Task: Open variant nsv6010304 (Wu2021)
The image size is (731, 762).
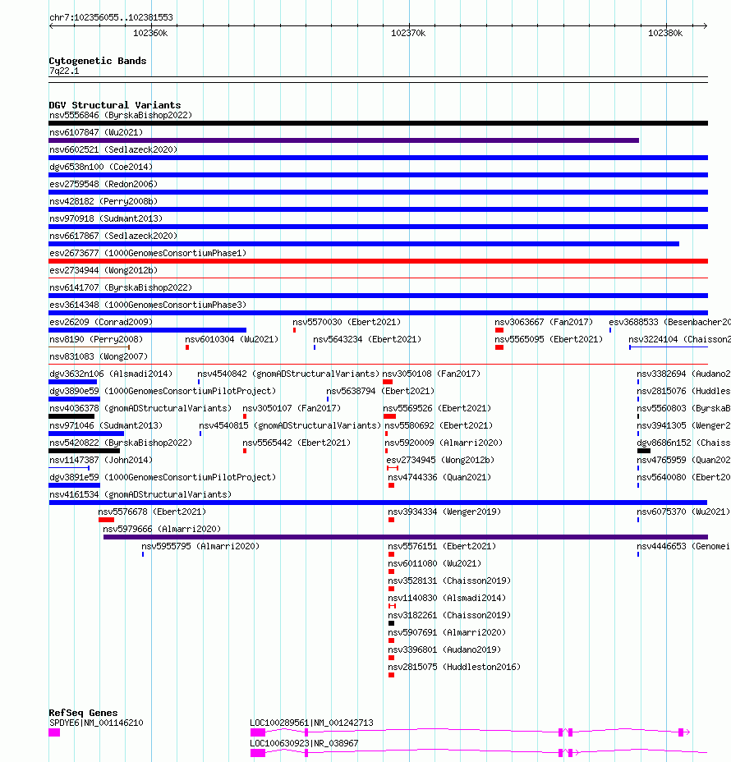Action: [x=232, y=339]
